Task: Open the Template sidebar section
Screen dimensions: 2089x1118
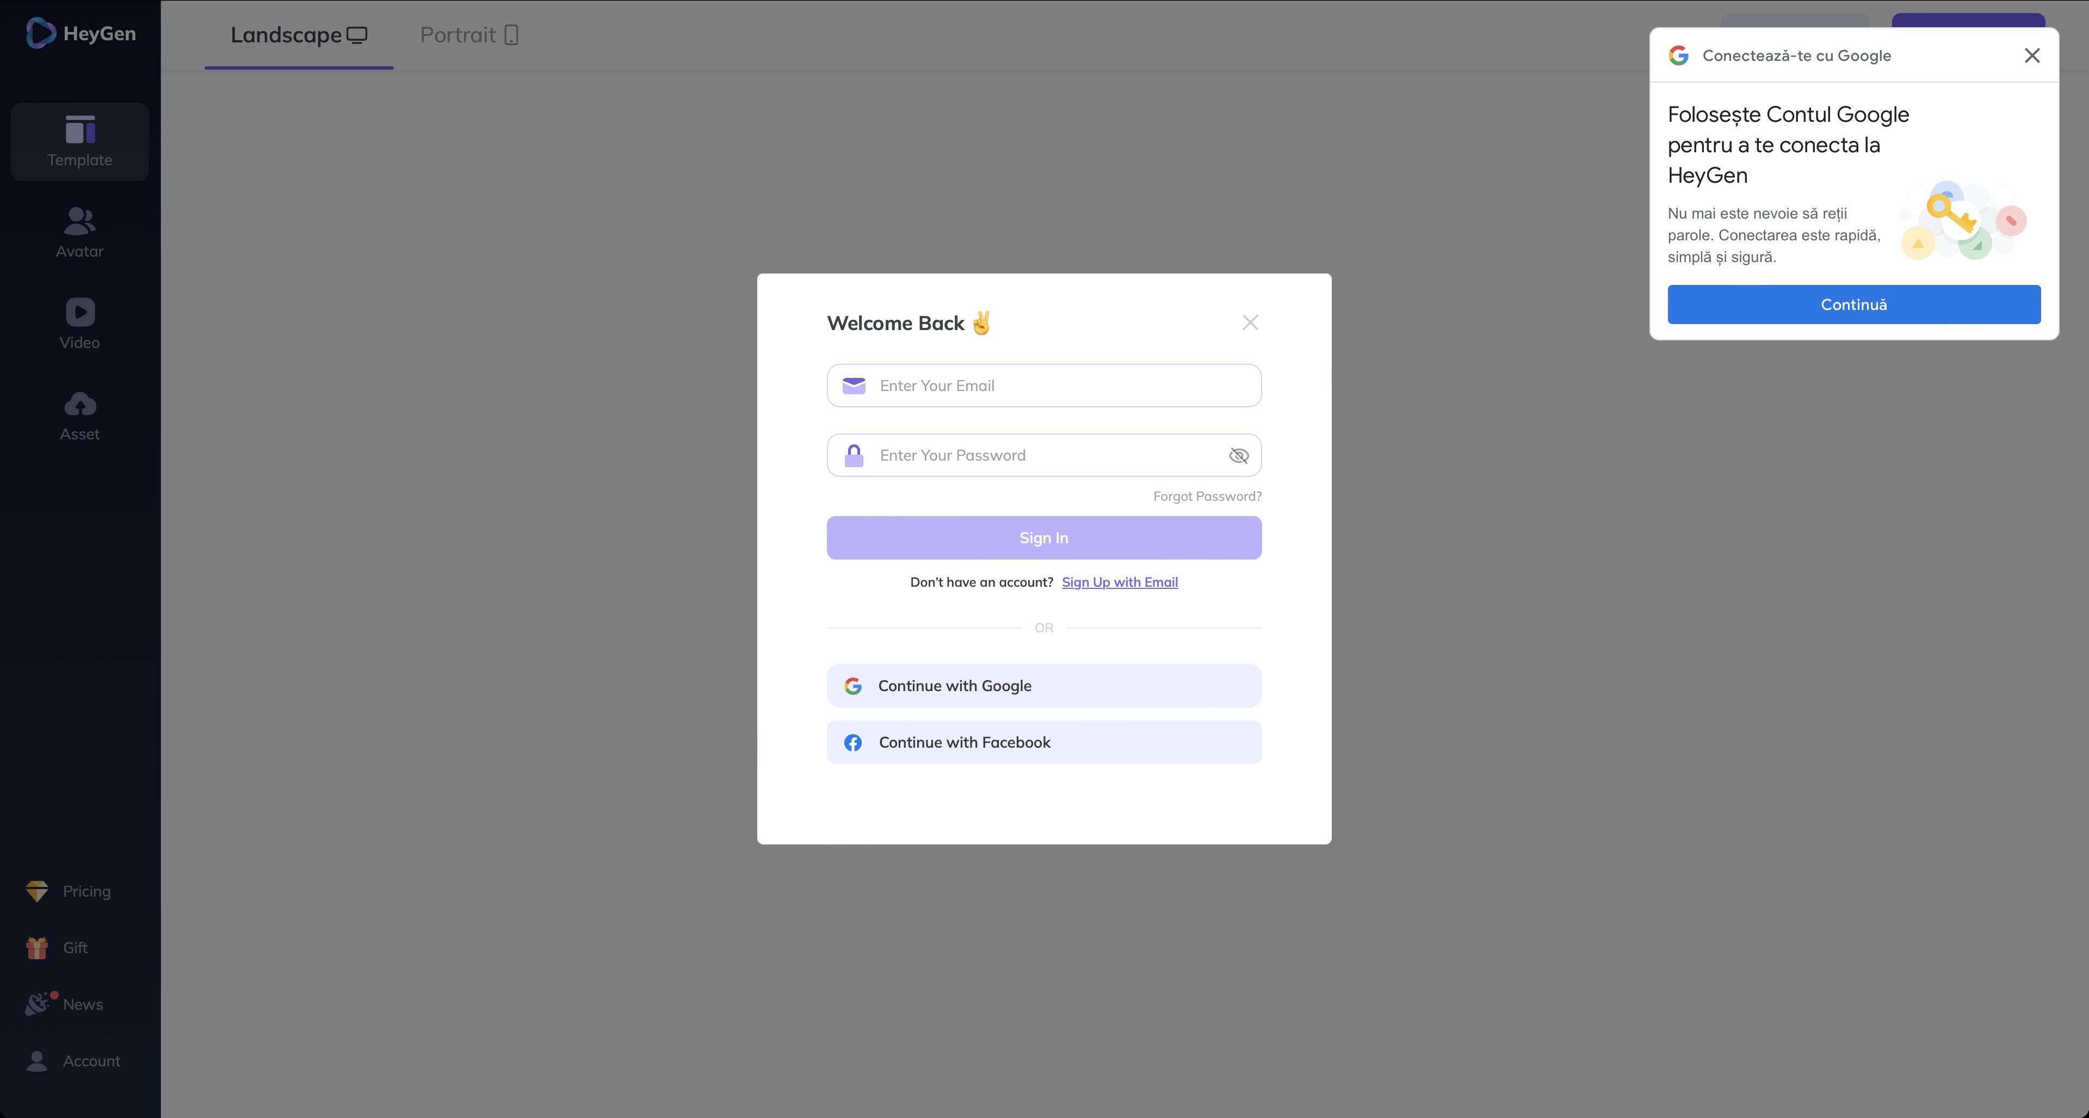Action: [79, 142]
